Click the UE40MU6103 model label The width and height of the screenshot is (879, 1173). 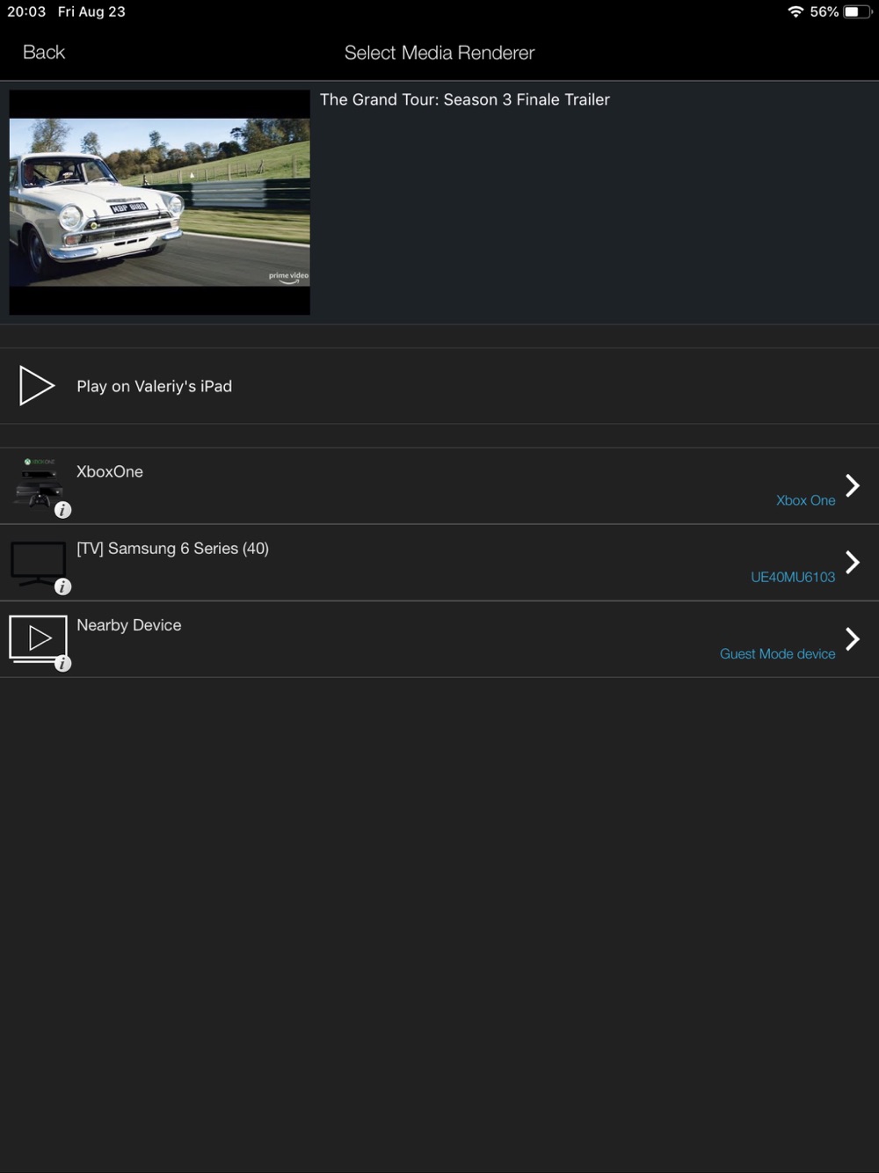click(793, 577)
